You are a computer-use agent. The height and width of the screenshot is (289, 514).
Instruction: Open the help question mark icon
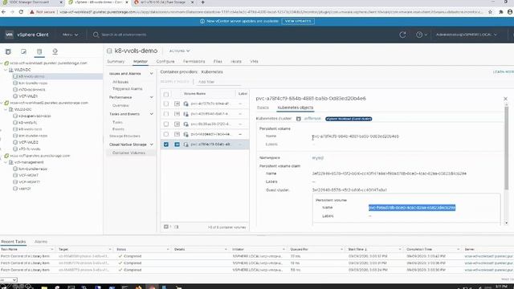(x=419, y=35)
